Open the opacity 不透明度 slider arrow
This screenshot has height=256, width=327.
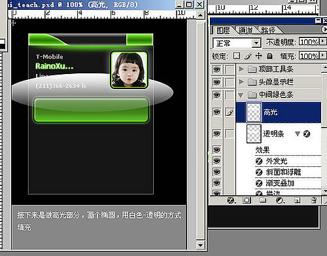click(x=323, y=41)
